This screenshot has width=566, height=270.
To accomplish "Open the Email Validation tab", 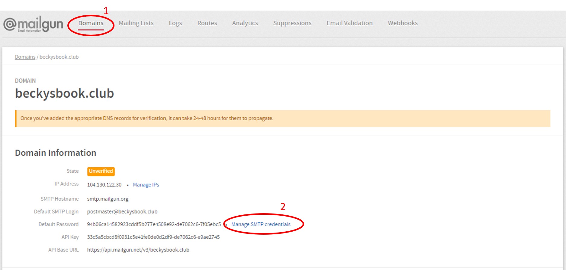I will click(350, 23).
